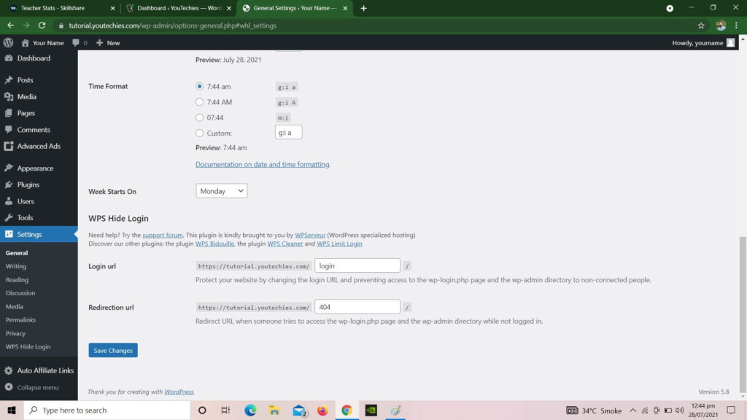Go to Discussion settings submenu
The width and height of the screenshot is (747, 420).
tap(20, 293)
